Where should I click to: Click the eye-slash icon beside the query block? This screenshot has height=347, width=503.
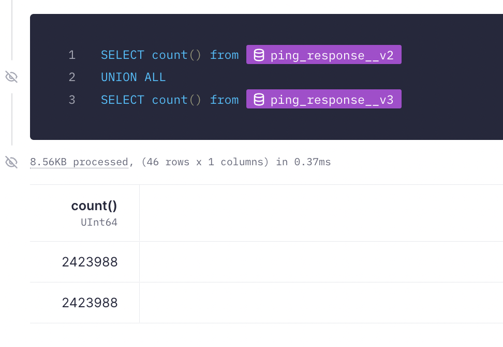[11, 76]
